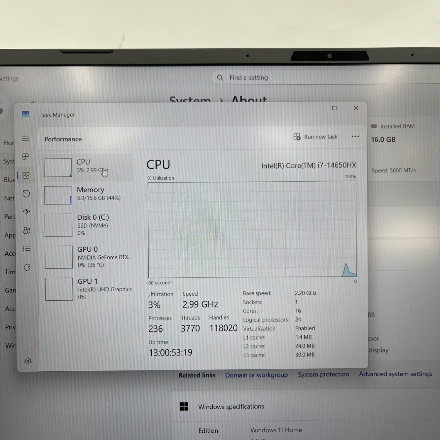Click the Logical processors value 24
The width and height of the screenshot is (440, 440).
tap(298, 319)
